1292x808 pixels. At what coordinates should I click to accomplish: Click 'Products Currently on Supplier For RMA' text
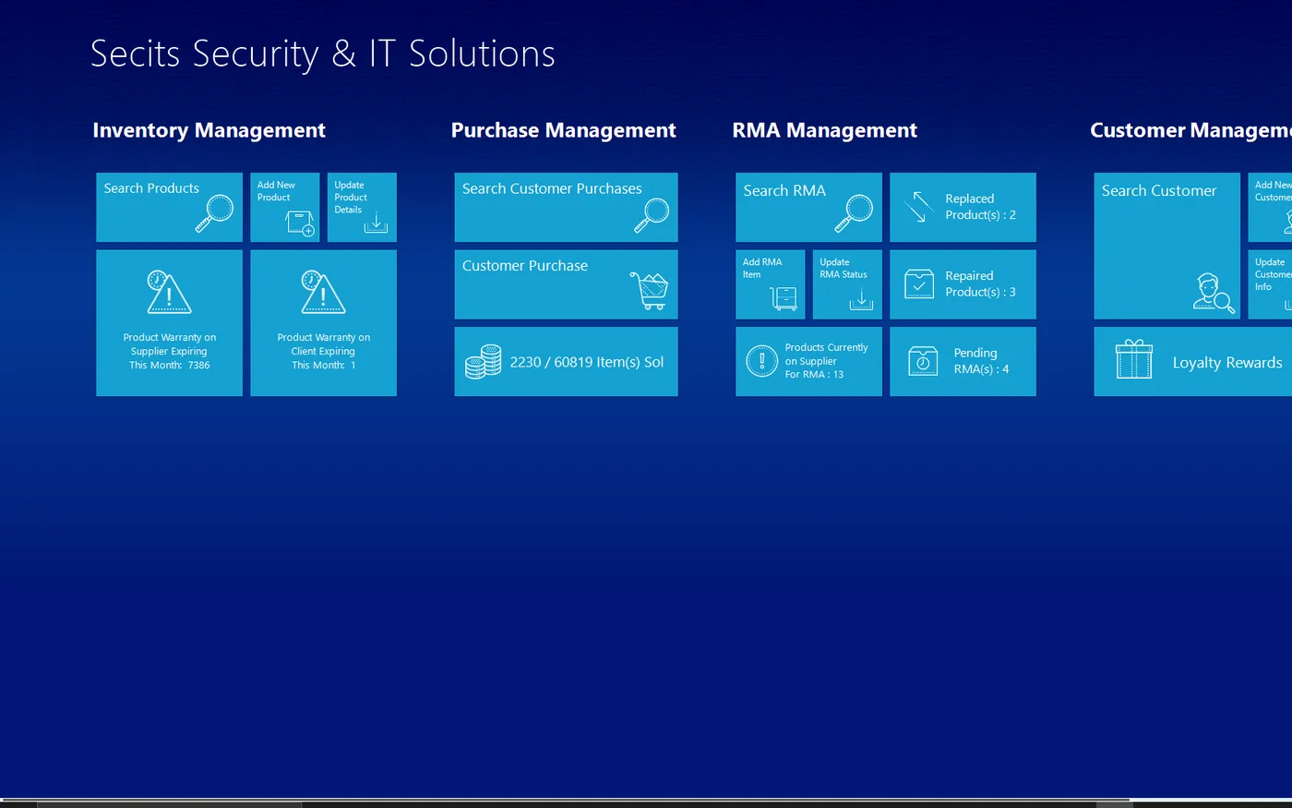click(x=826, y=361)
